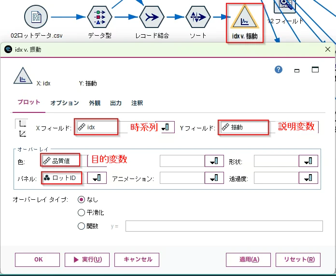Screen dimensions: 336x276
Task: Click the empty 形状 field box
Action: [277, 161]
